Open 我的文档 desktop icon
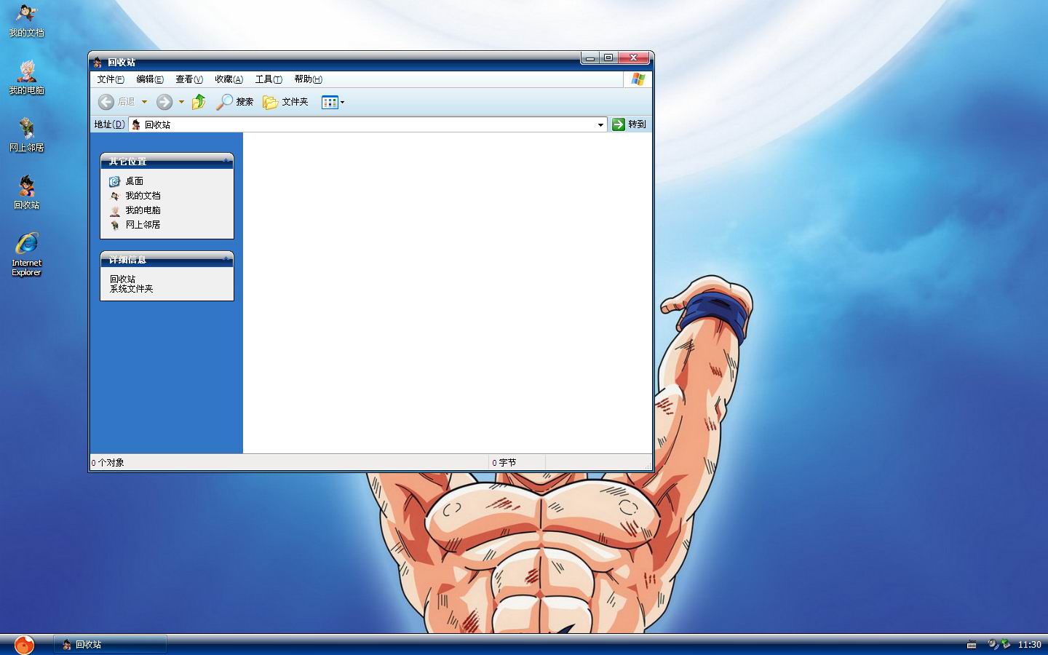Screen dimensions: 1048x655 tap(26, 20)
